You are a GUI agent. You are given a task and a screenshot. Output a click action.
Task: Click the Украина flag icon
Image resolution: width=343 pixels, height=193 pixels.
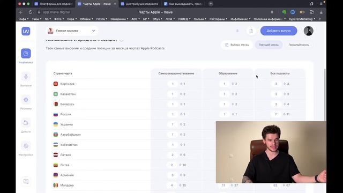coord(56,124)
